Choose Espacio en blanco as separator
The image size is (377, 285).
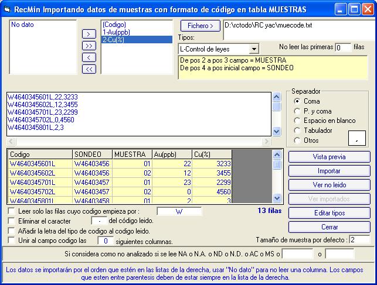click(x=297, y=121)
